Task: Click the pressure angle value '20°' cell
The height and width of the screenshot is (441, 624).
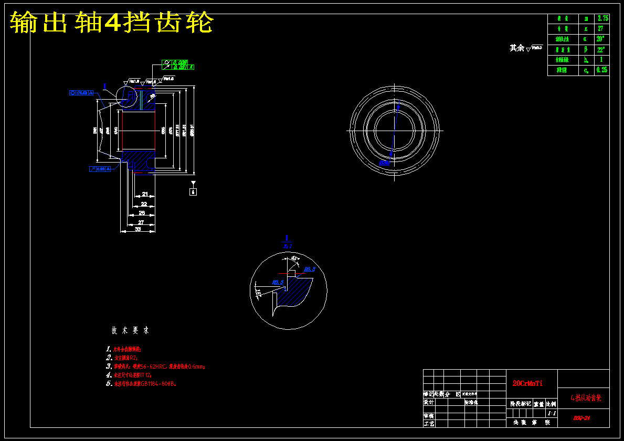Action: [x=602, y=39]
